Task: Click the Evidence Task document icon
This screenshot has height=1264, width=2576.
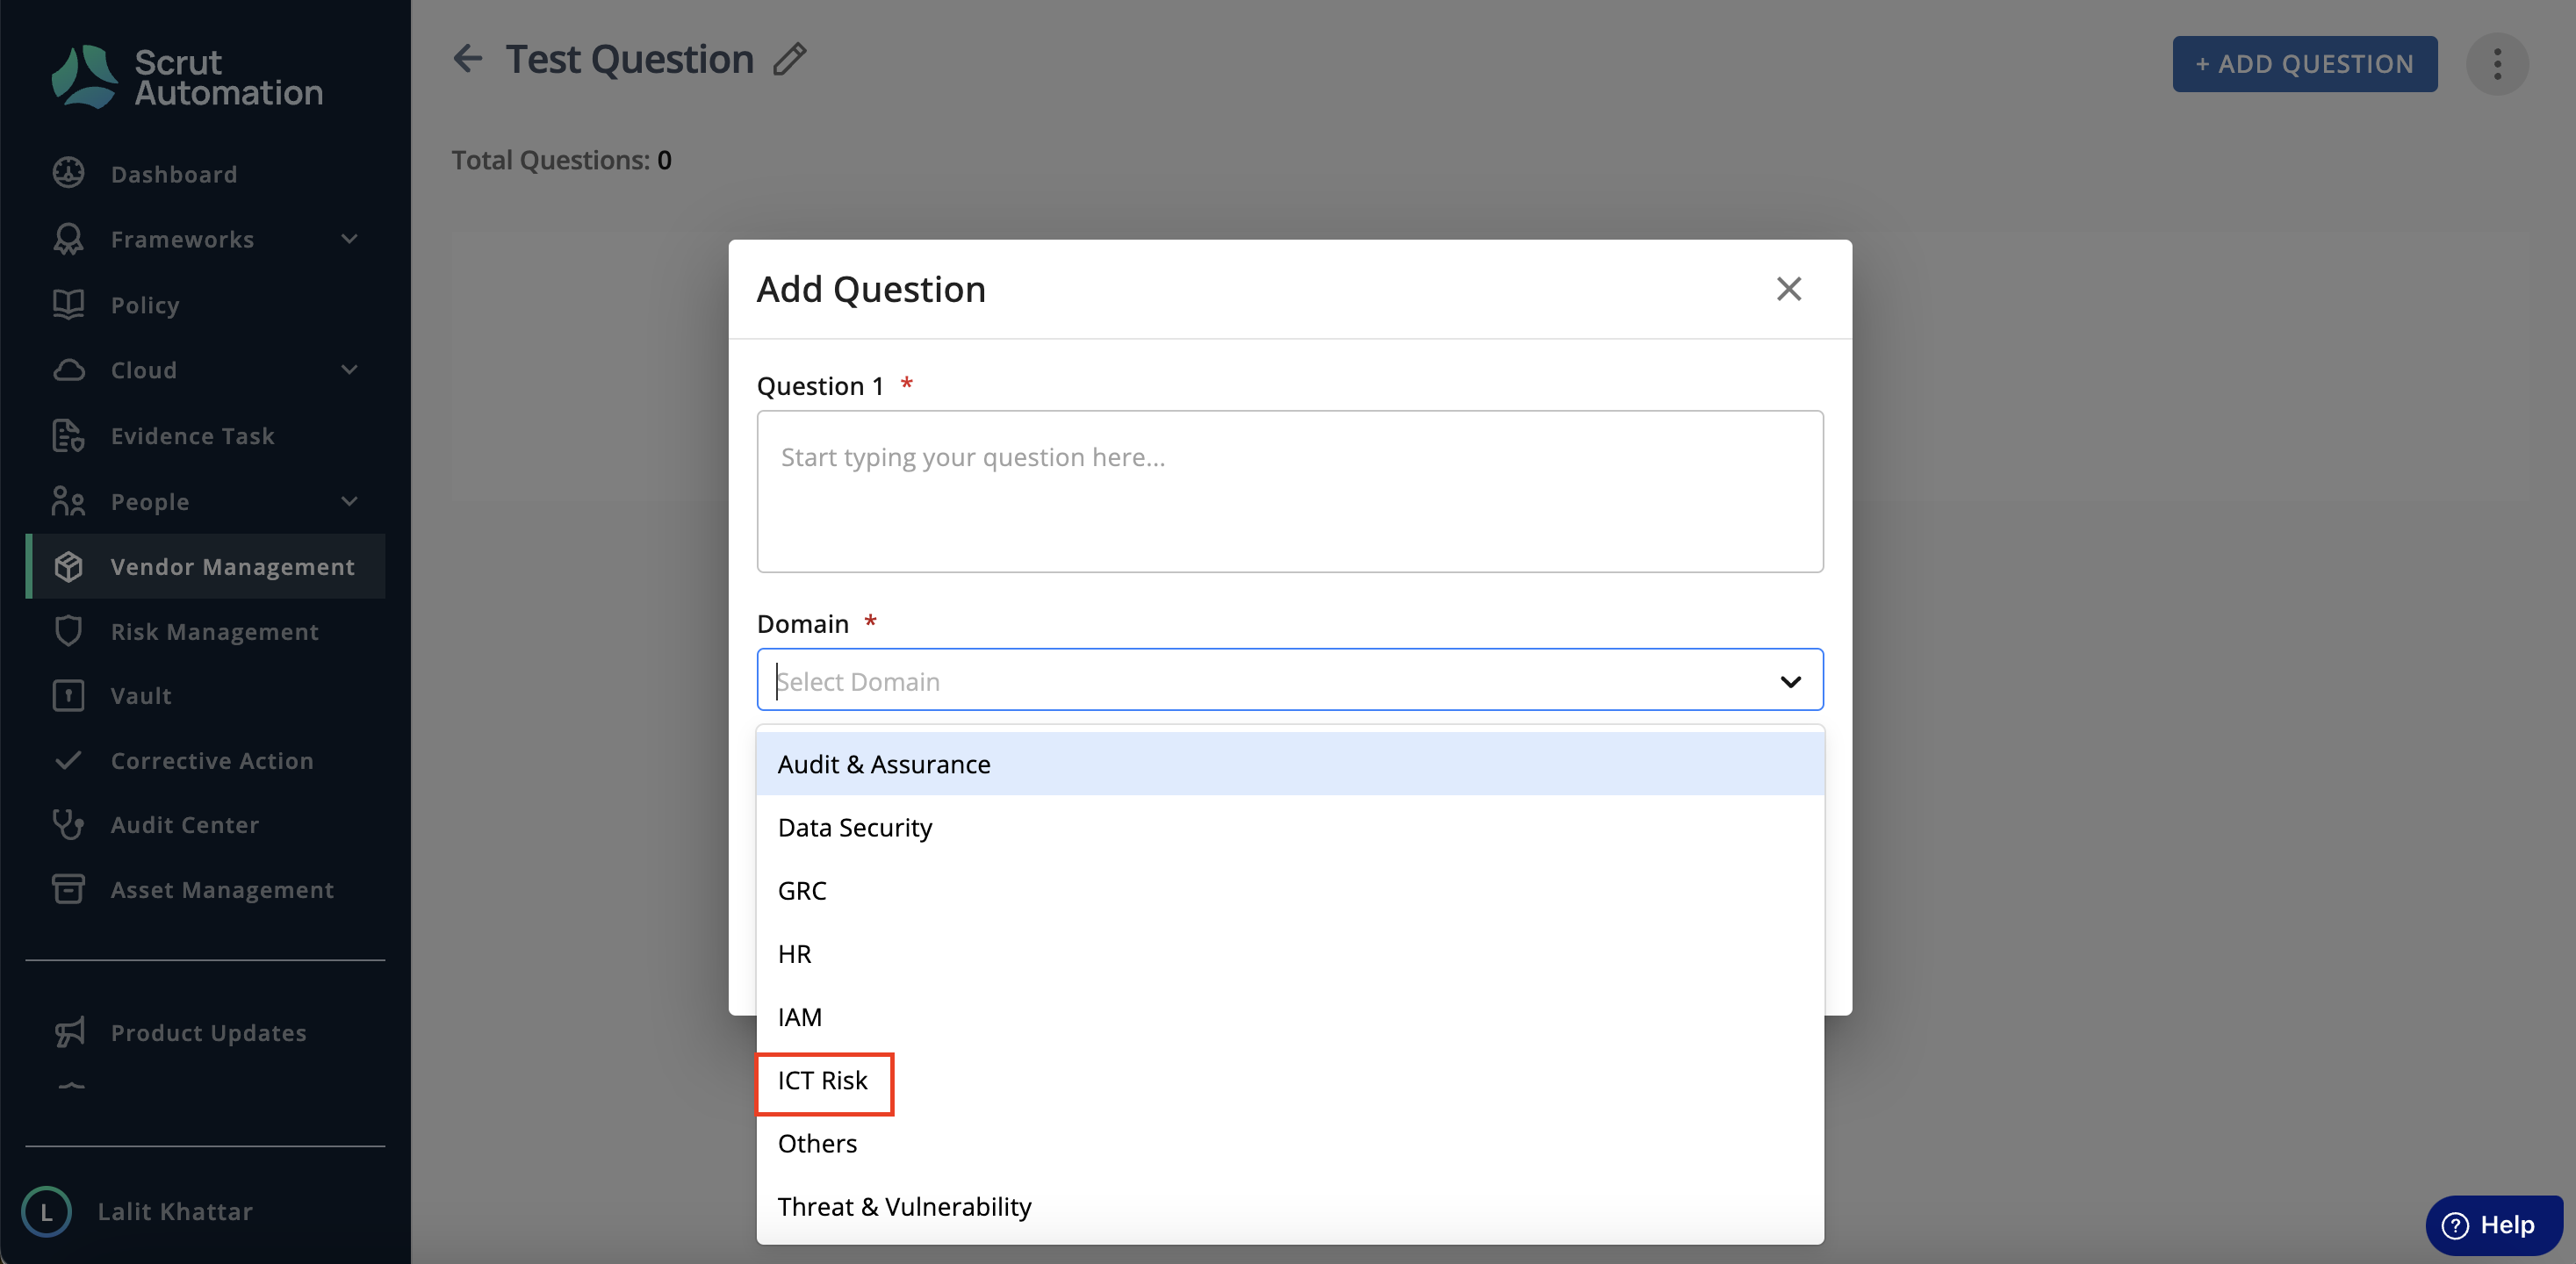Action: (68, 435)
